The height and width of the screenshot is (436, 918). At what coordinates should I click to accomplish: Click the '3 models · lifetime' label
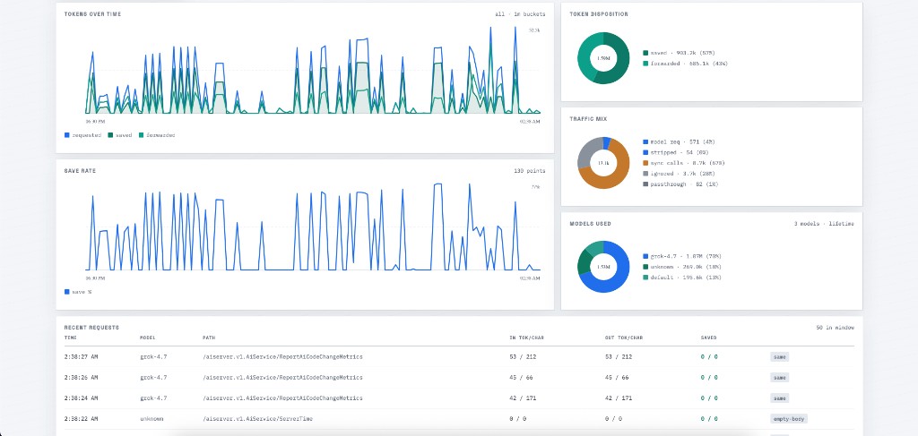pos(824,224)
